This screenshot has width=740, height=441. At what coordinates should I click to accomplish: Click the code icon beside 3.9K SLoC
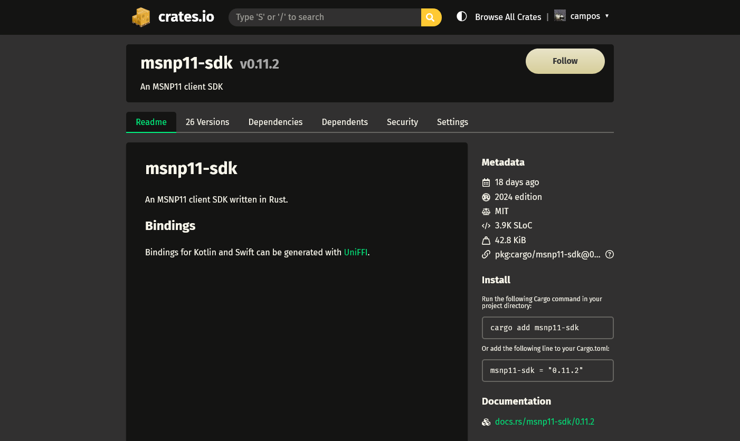pos(486,226)
